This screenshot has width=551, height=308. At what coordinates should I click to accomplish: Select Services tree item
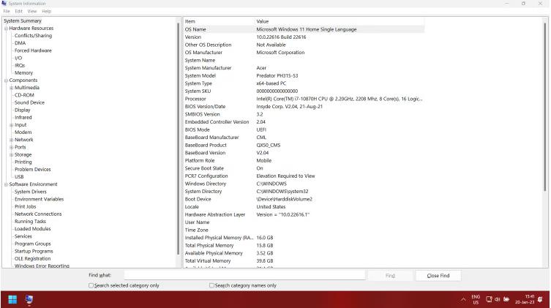click(23, 236)
